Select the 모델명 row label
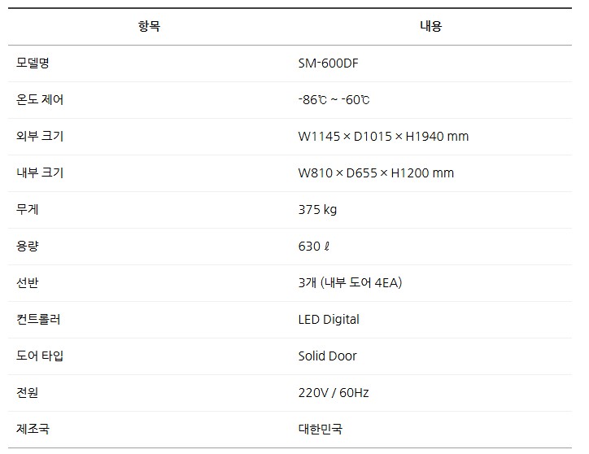589x454 pixels. tap(33, 63)
